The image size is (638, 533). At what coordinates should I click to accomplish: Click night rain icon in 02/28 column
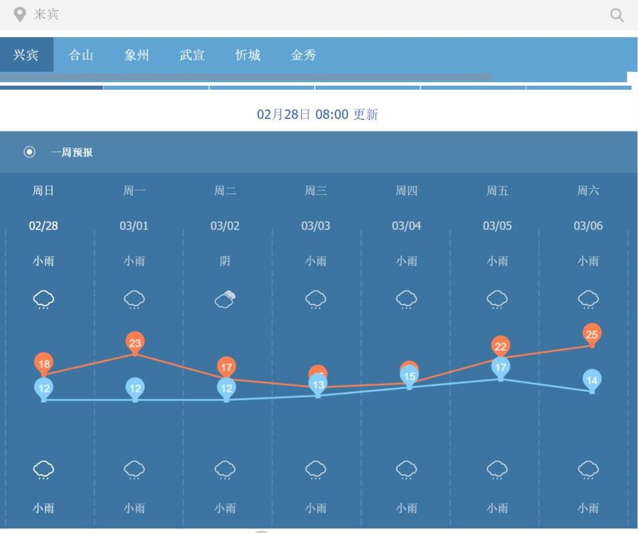[x=43, y=470]
